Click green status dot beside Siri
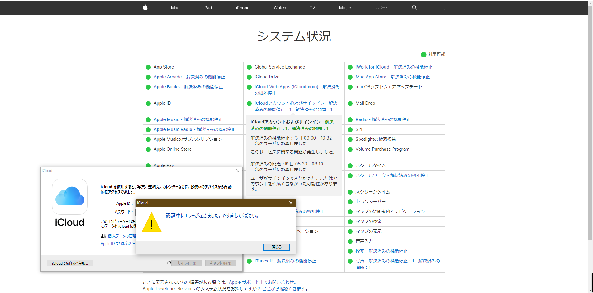The image size is (593, 293). click(x=350, y=130)
